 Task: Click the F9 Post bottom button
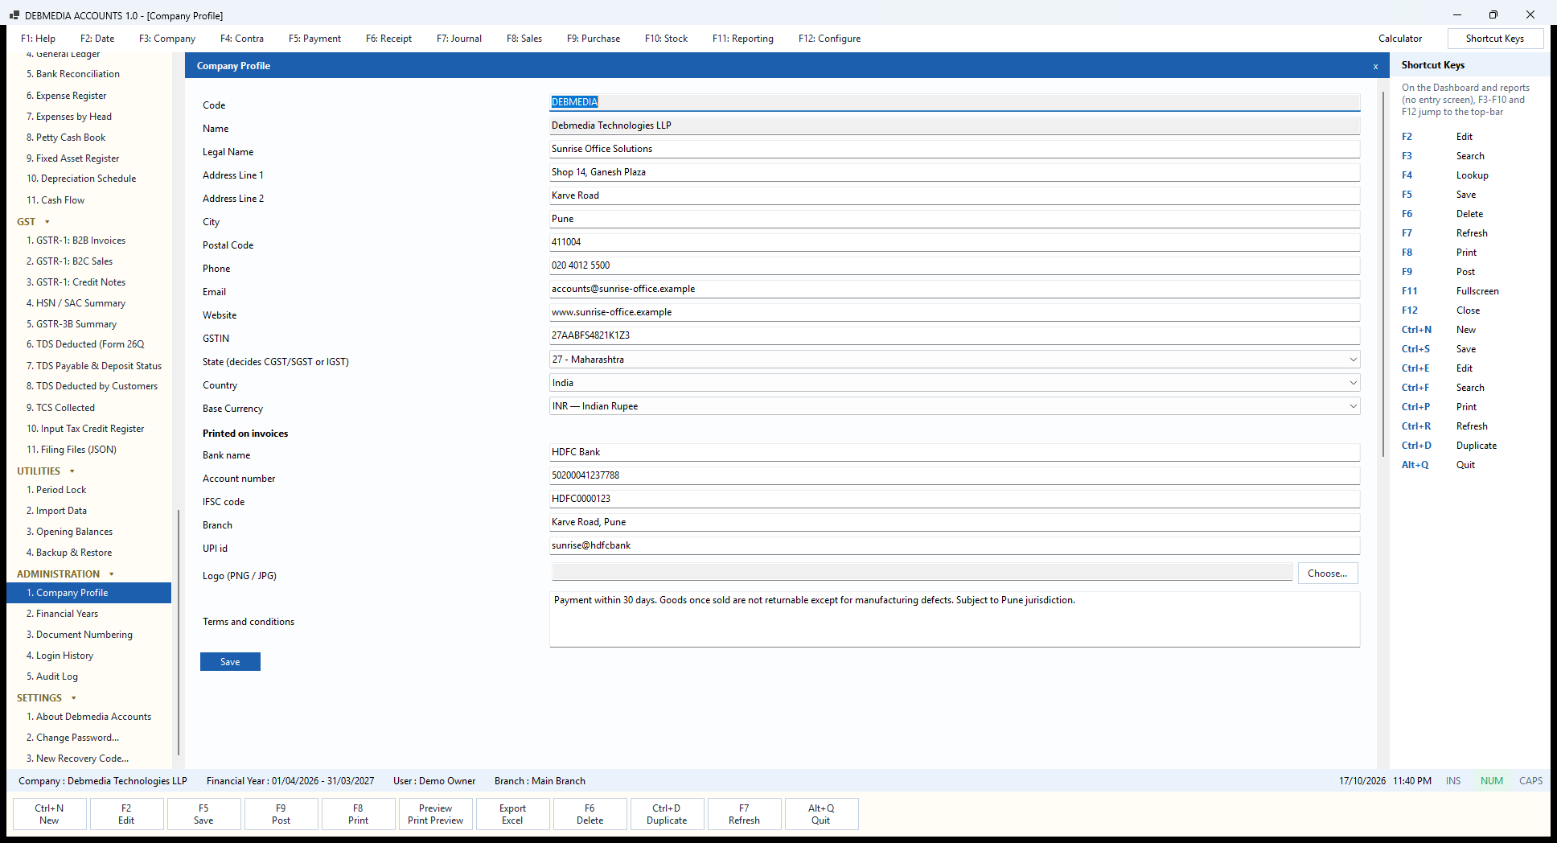(281, 814)
